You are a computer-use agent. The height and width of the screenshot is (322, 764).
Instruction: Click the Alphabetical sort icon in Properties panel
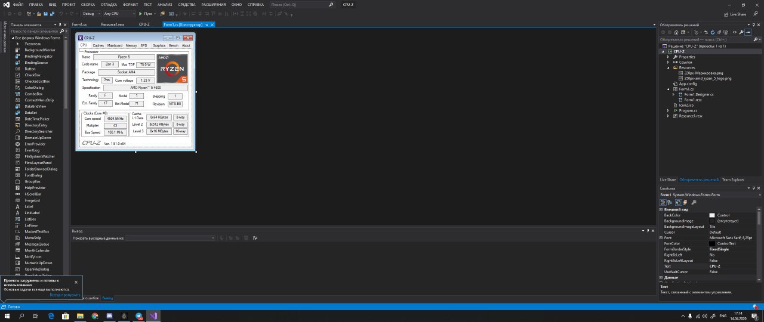click(x=670, y=203)
